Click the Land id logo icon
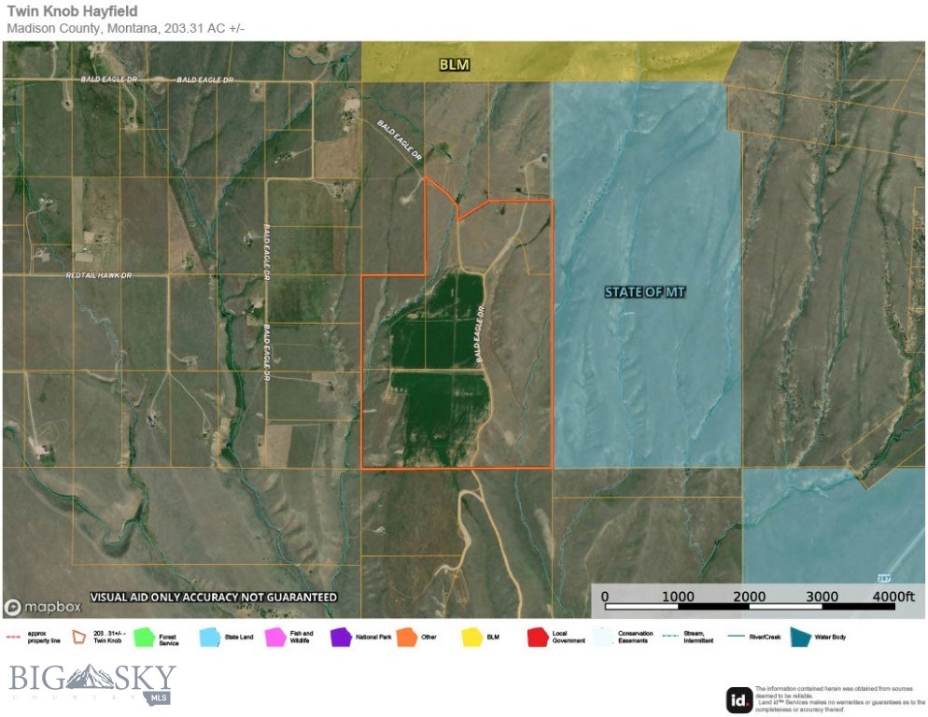The image size is (928, 717). [x=738, y=699]
